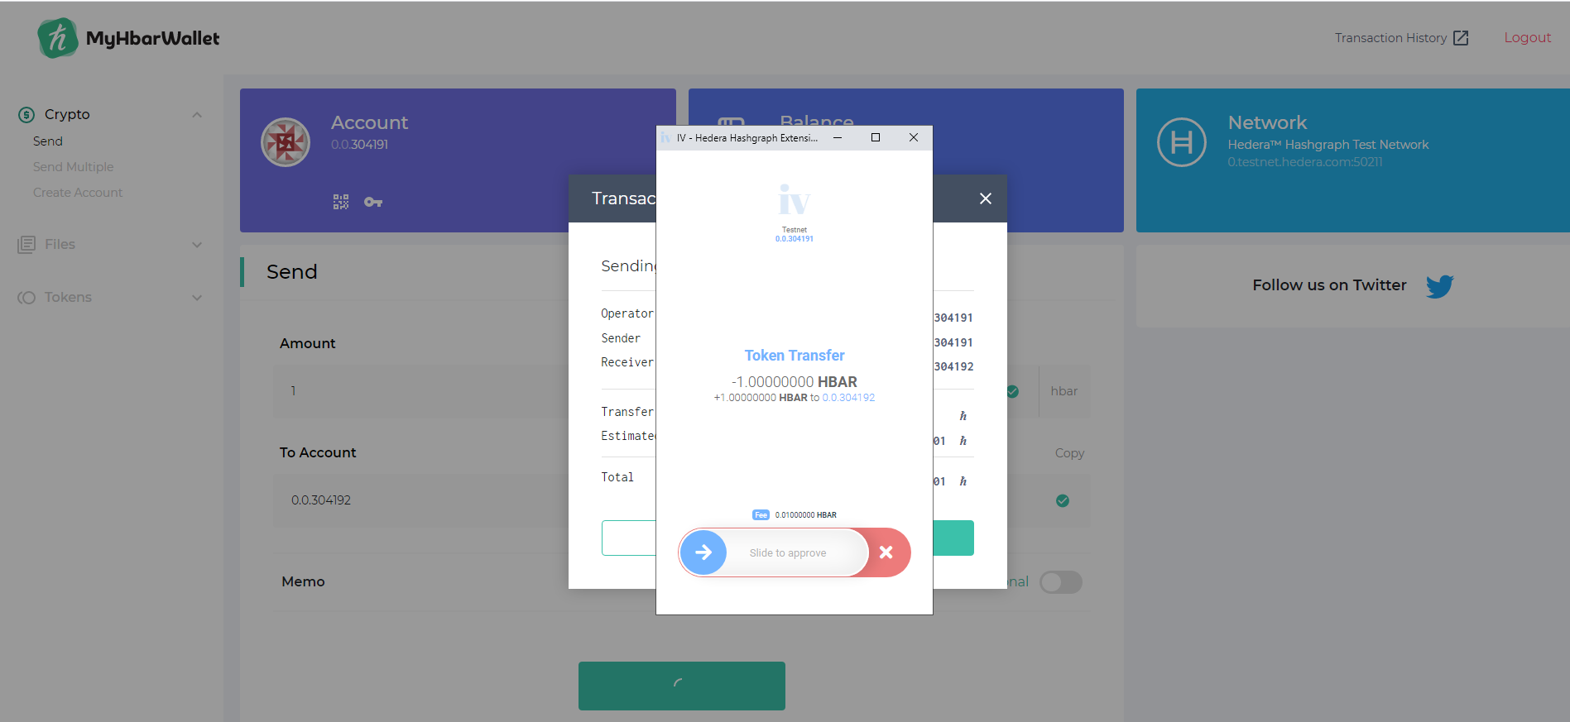
Task: Click the MyHbarWallet logo icon
Action: pyautogui.click(x=58, y=38)
